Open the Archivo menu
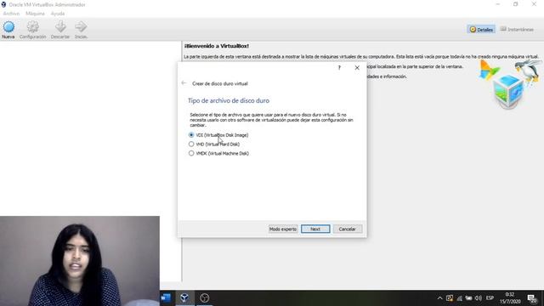 11,14
